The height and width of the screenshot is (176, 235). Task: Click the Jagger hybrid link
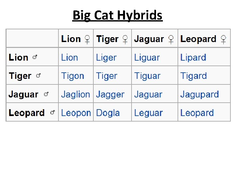pos(110,95)
